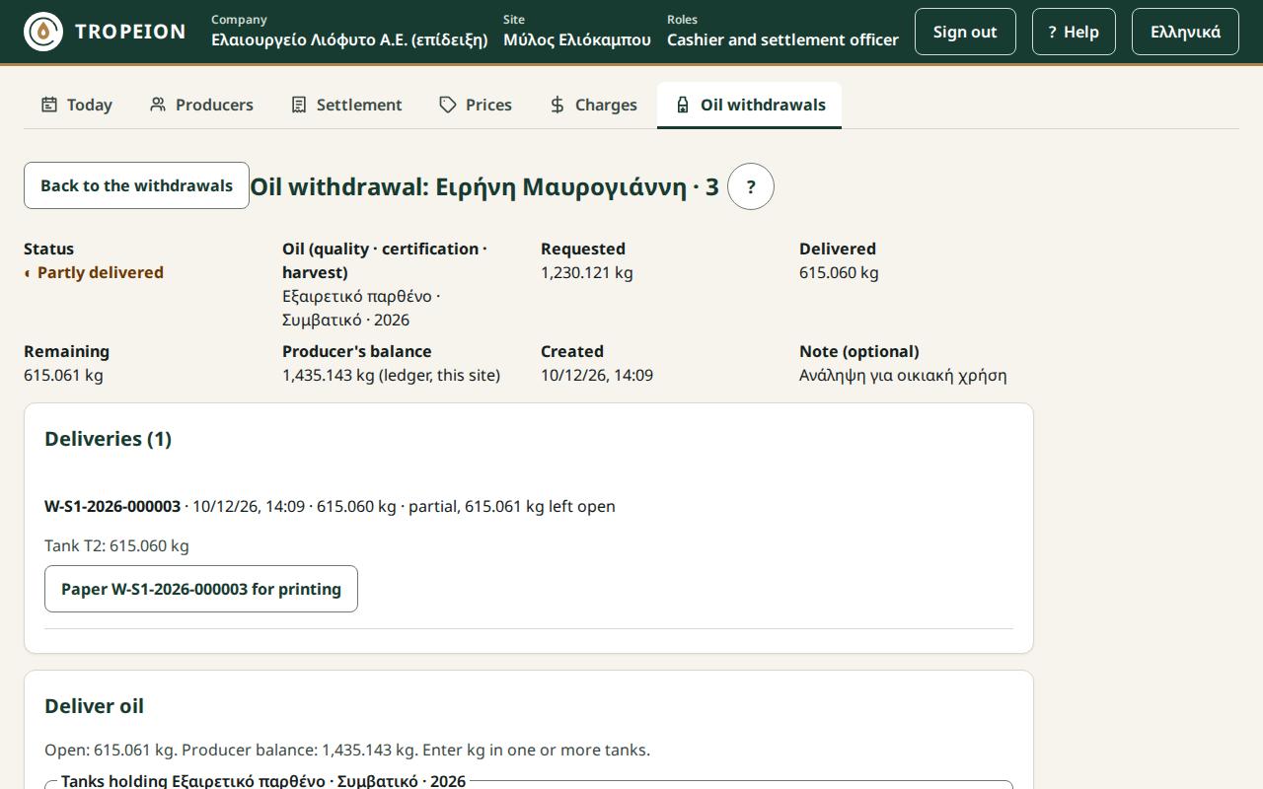Click Tank T2: 615.060 kg line
Viewport: 1263px width, 789px height.
pyautogui.click(x=116, y=546)
